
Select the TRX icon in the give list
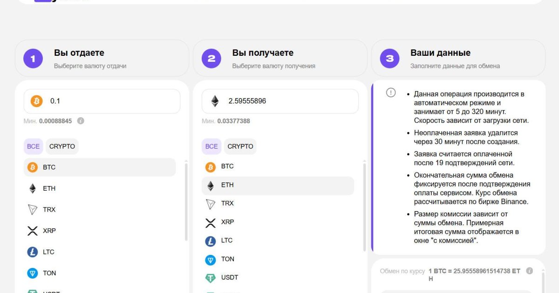(33, 210)
